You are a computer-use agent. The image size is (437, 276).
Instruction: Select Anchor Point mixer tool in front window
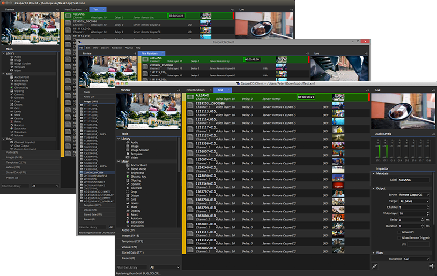pos(137,165)
